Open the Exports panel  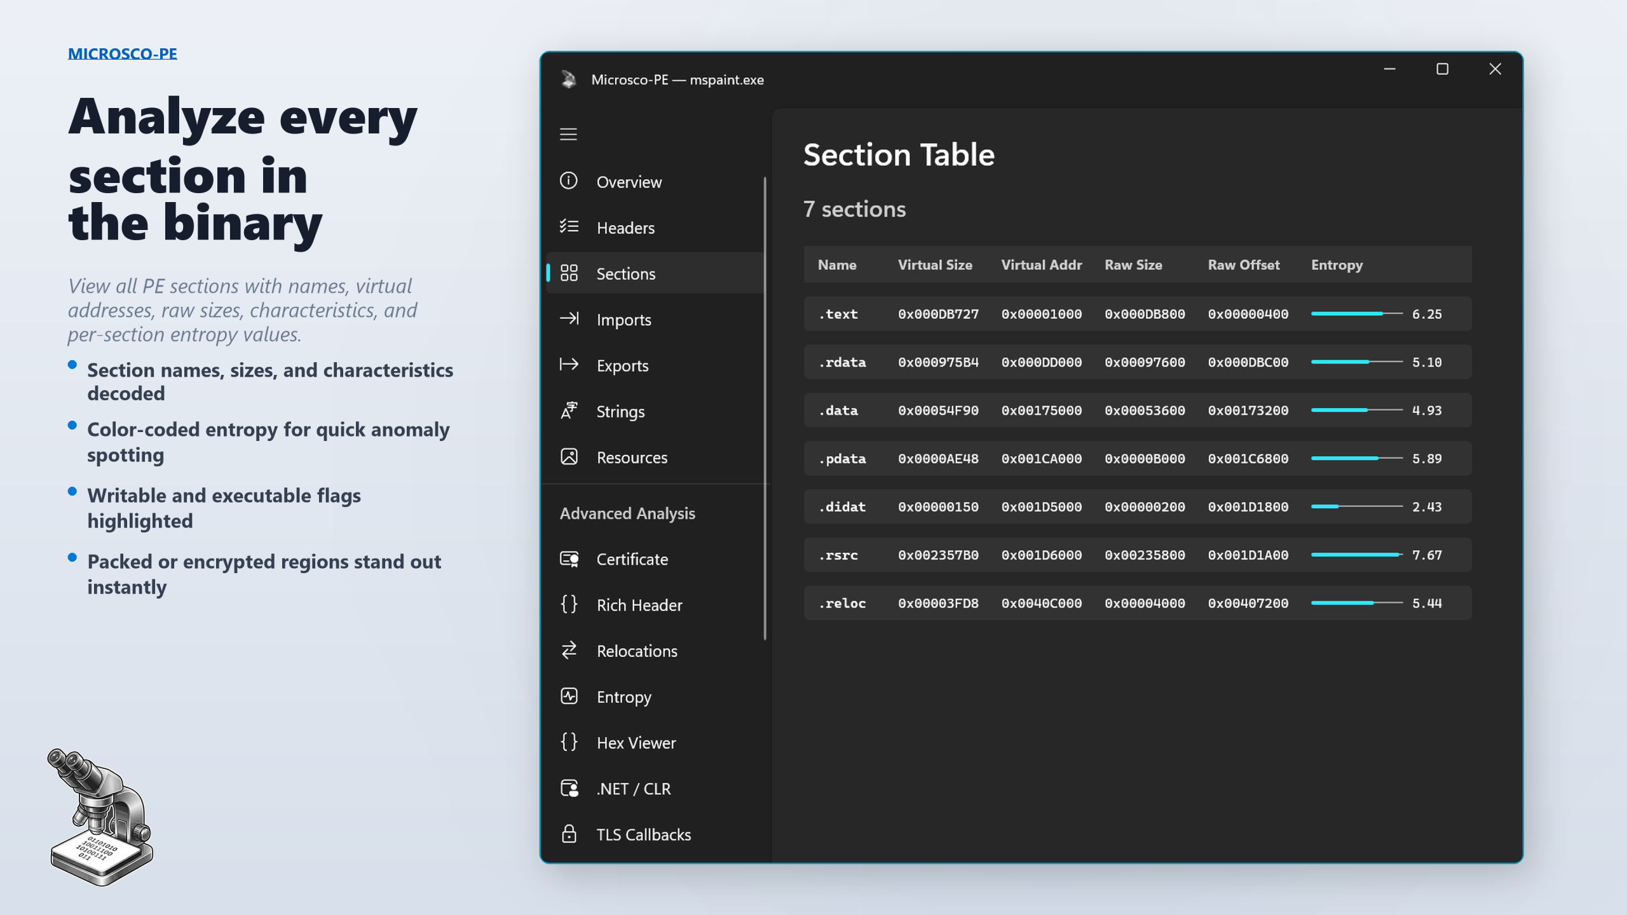click(x=622, y=365)
